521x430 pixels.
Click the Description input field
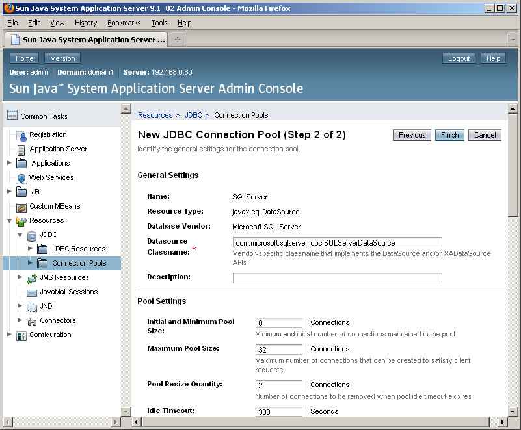[338, 278]
